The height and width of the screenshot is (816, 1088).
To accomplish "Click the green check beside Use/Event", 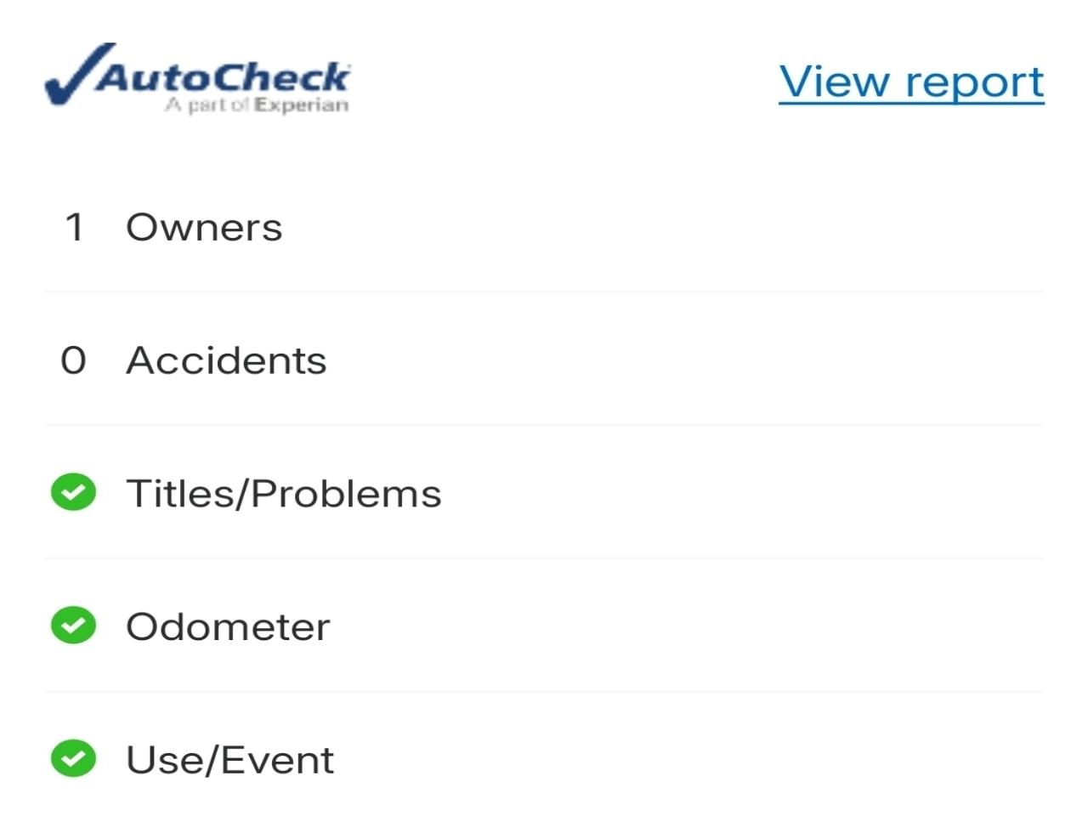I will click(74, 759).
